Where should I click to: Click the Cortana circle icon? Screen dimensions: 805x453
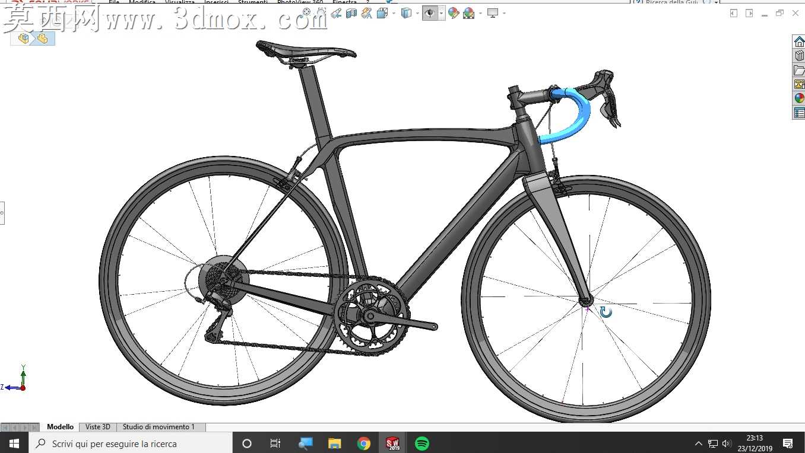(x=247, y=444)
